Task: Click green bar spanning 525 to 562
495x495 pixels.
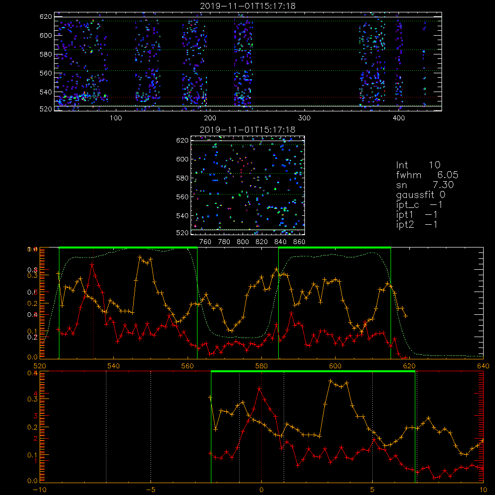Action: tap(128, 247)
